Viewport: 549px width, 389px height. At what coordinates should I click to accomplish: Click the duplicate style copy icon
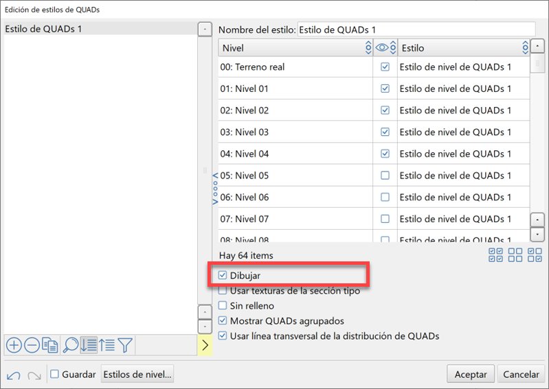click(x=50, y=345)
